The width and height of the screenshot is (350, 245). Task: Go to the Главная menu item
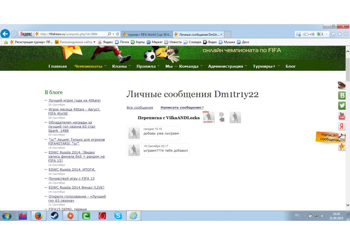pos(57,66)
